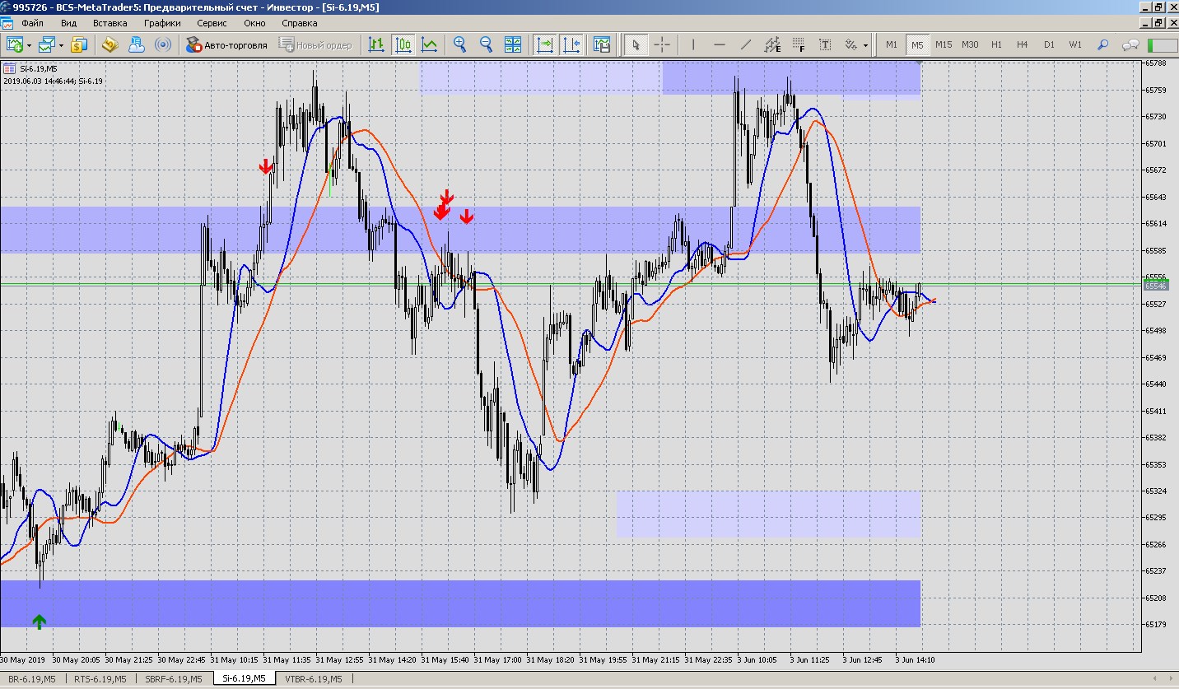Open Market Watch with the dollar icon
This screenshot has height=689, width=1179.
tap(79, 44)
